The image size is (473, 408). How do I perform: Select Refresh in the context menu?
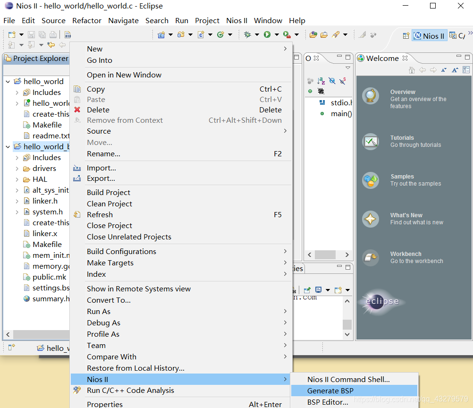click(181, 214)
